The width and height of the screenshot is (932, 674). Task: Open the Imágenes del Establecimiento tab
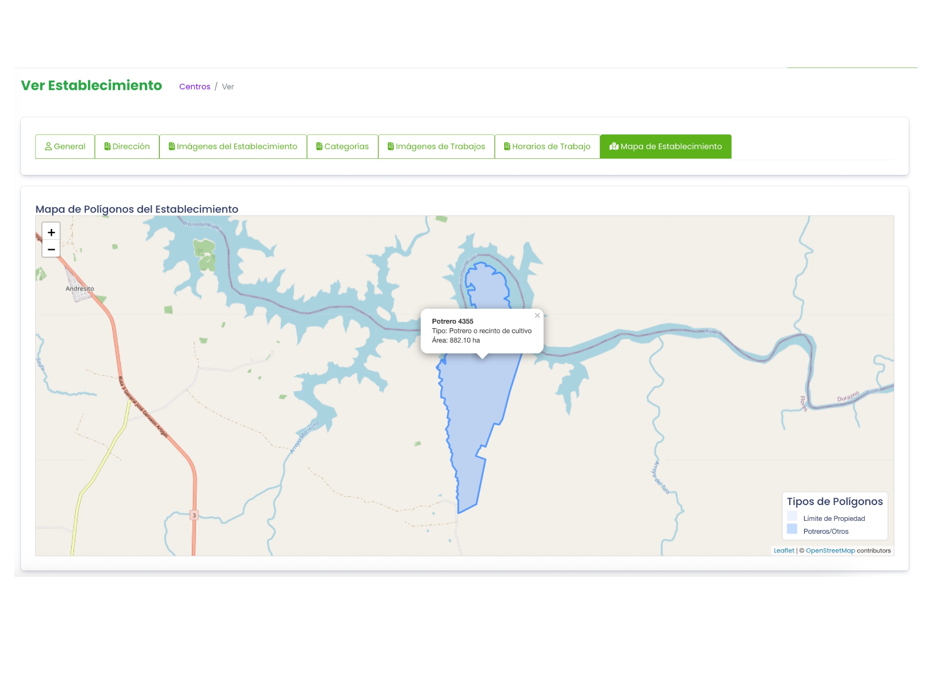[233, 146]
